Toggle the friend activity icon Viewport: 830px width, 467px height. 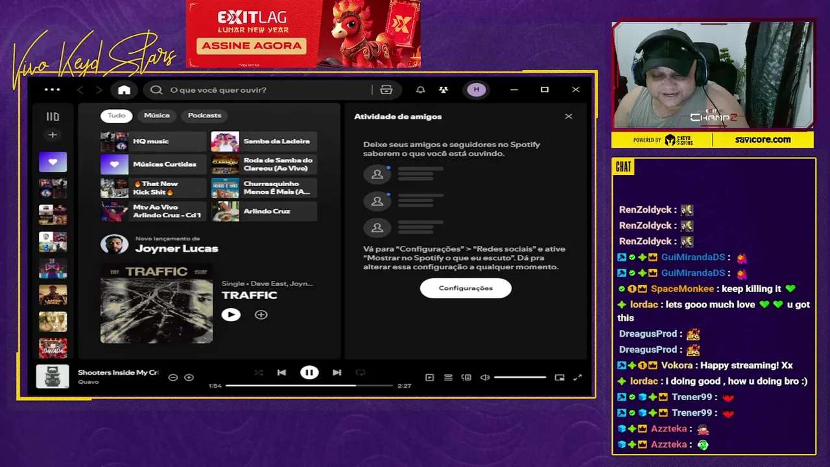coord(444,90)
